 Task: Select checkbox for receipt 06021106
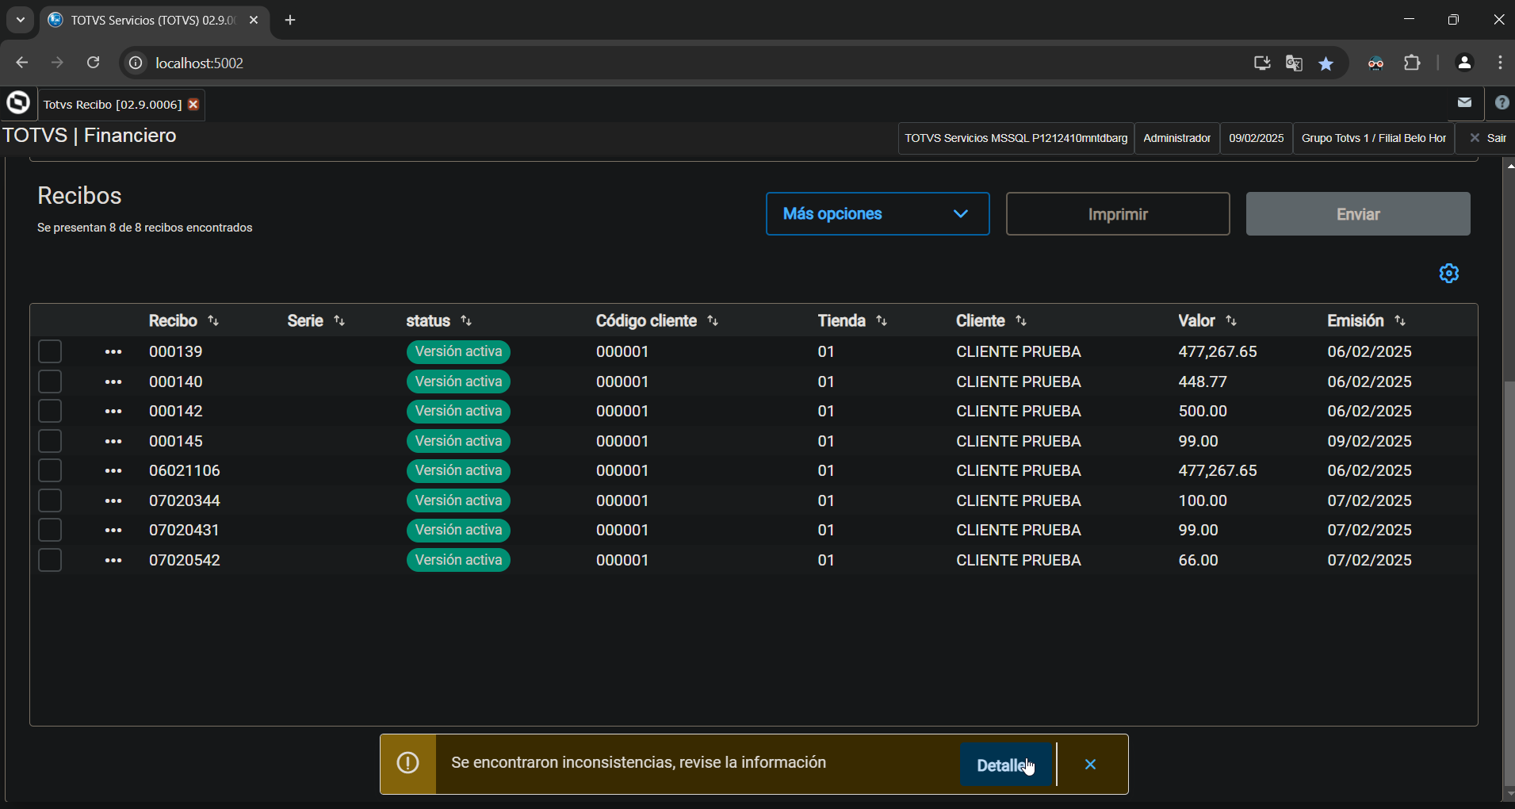50,470
